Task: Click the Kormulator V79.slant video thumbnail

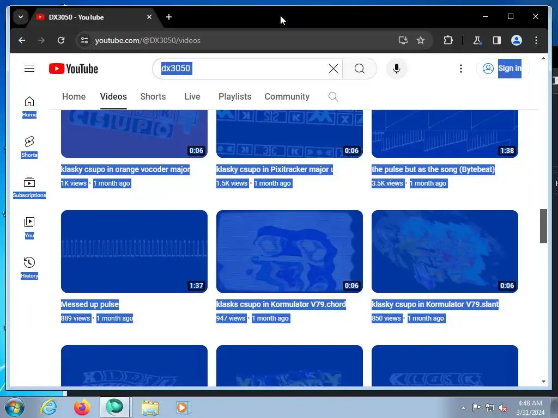Action: coord(445,251)
